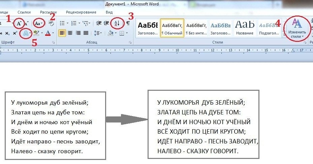313x164 pixels.
Task: Apply the Название style
Action: coord(245,28)
